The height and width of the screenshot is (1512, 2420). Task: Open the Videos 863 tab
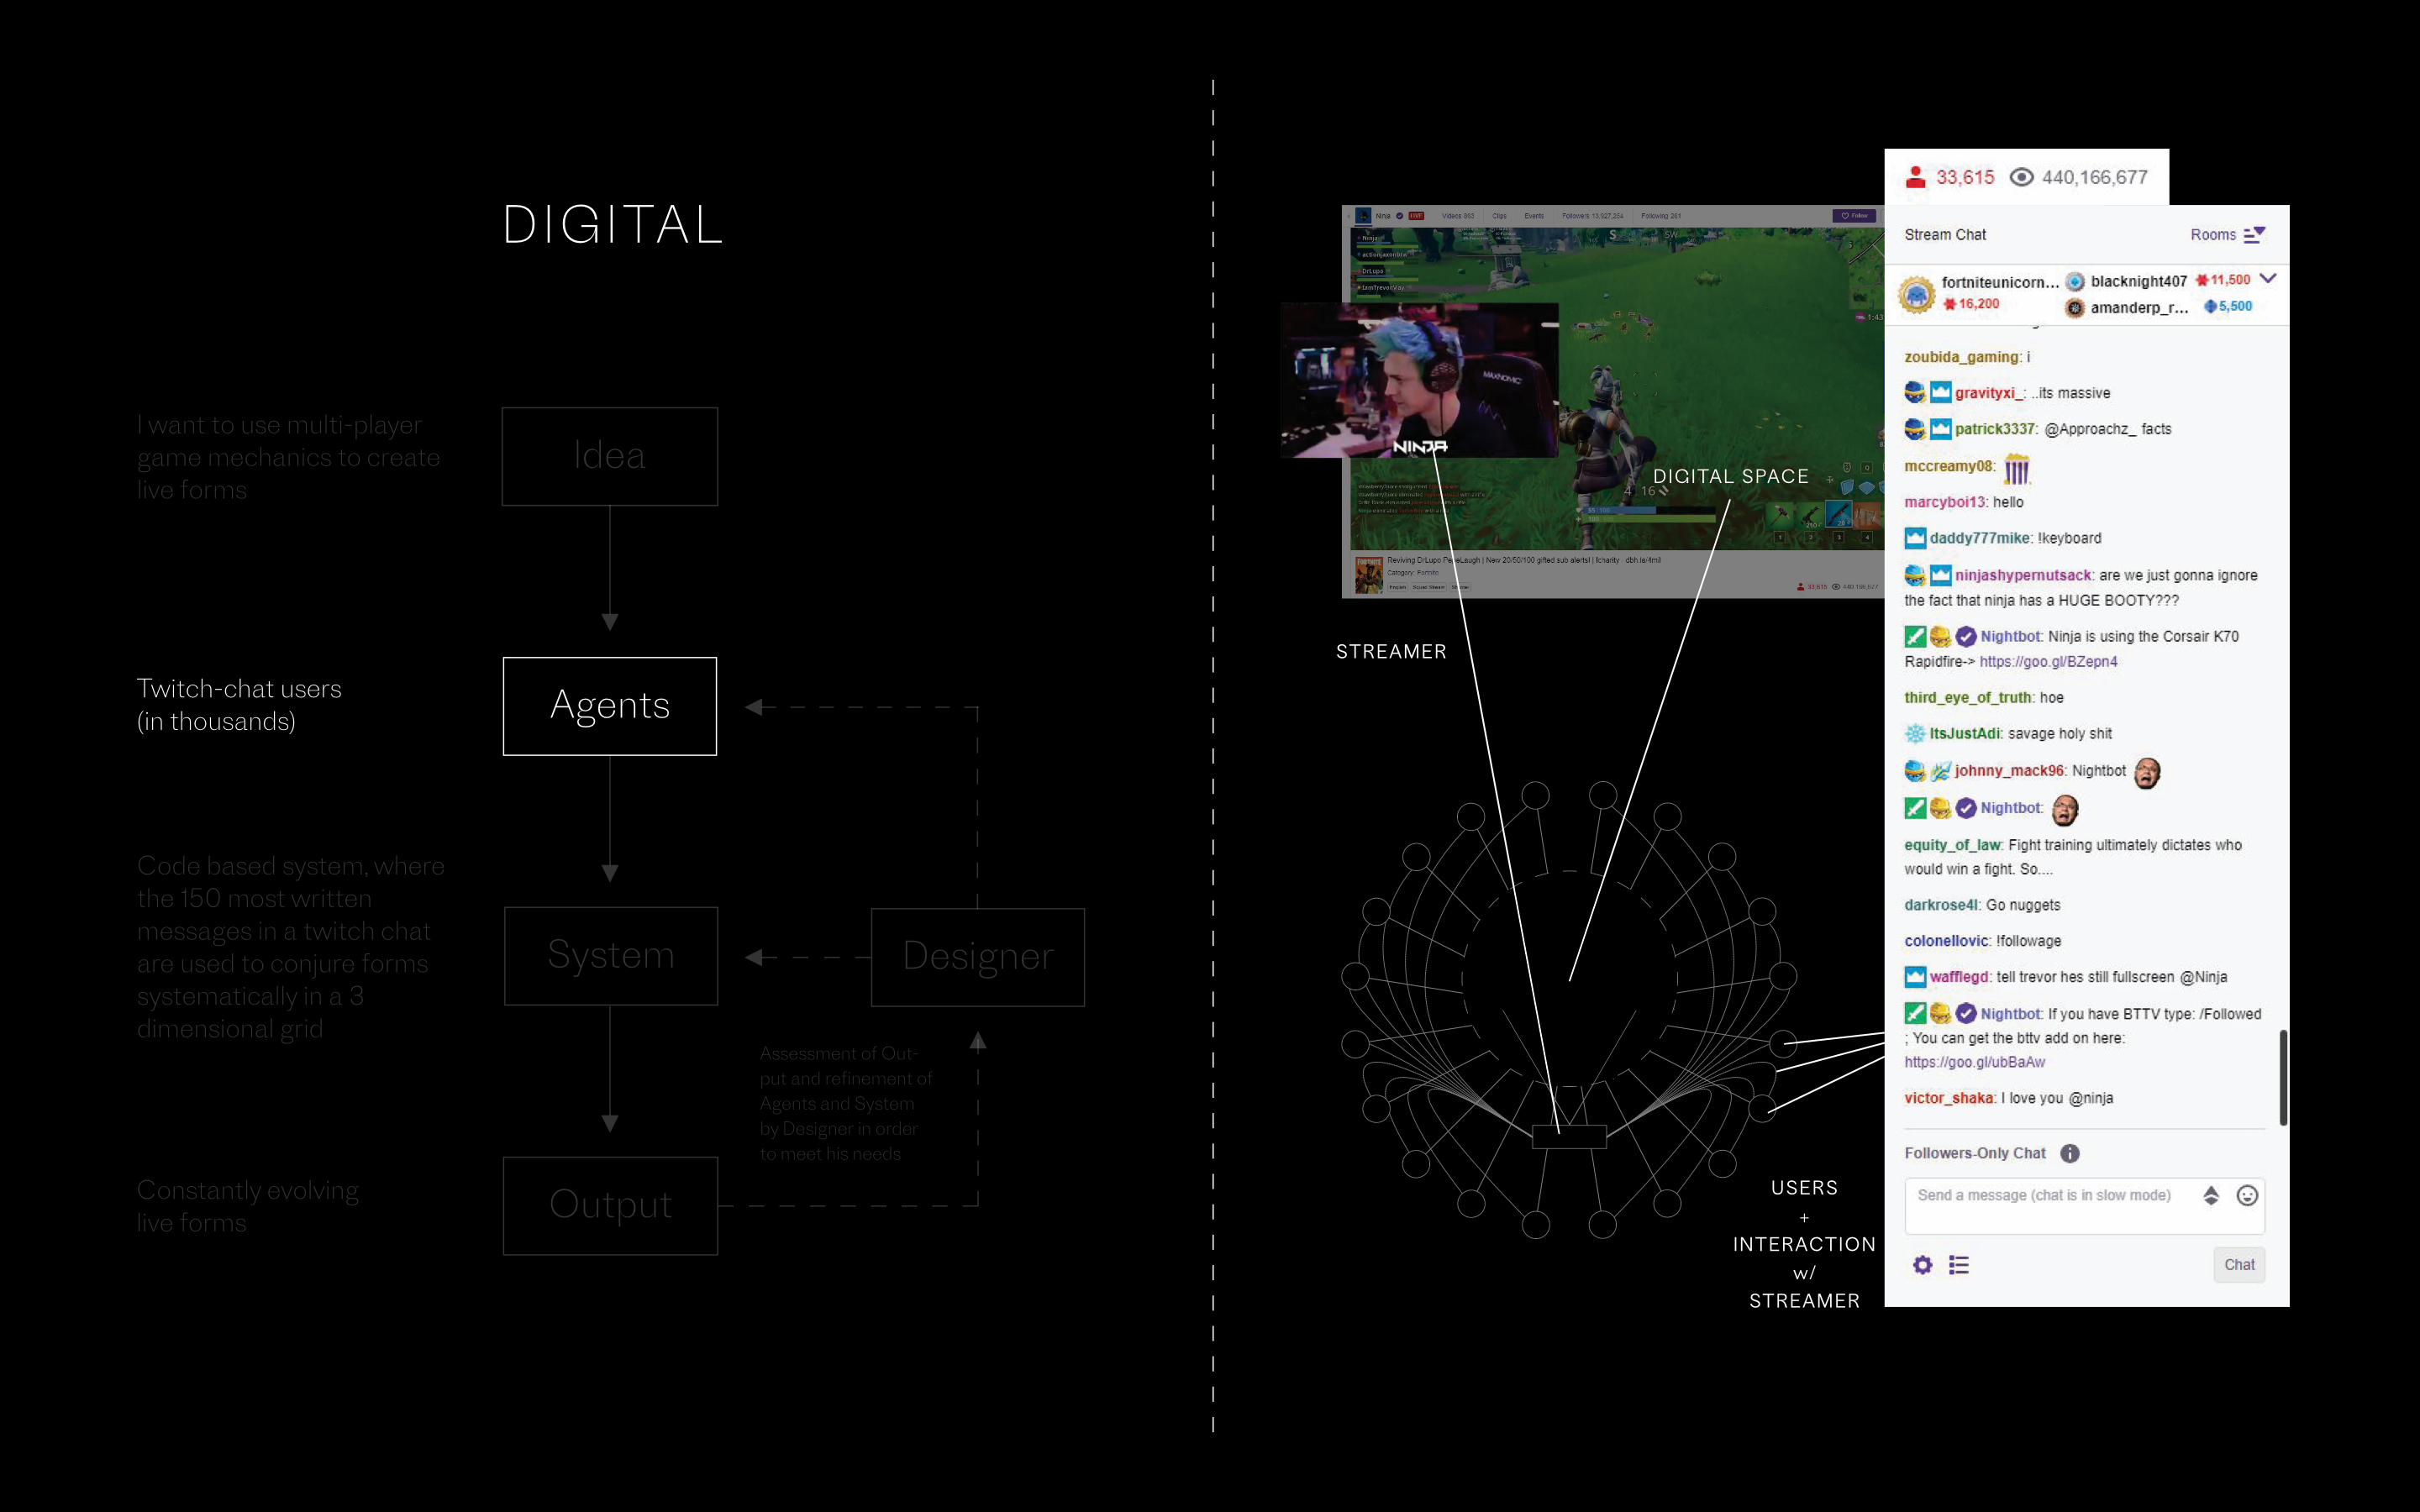coord(1458,216)
